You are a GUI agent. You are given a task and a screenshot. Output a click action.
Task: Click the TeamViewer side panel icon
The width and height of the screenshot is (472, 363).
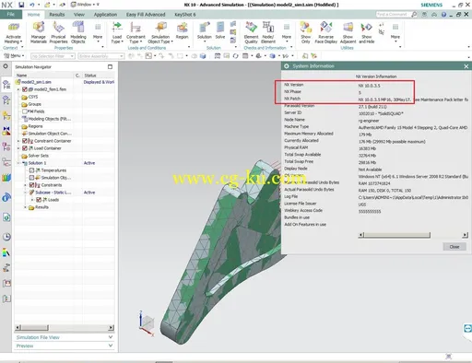tap(467, 329)
